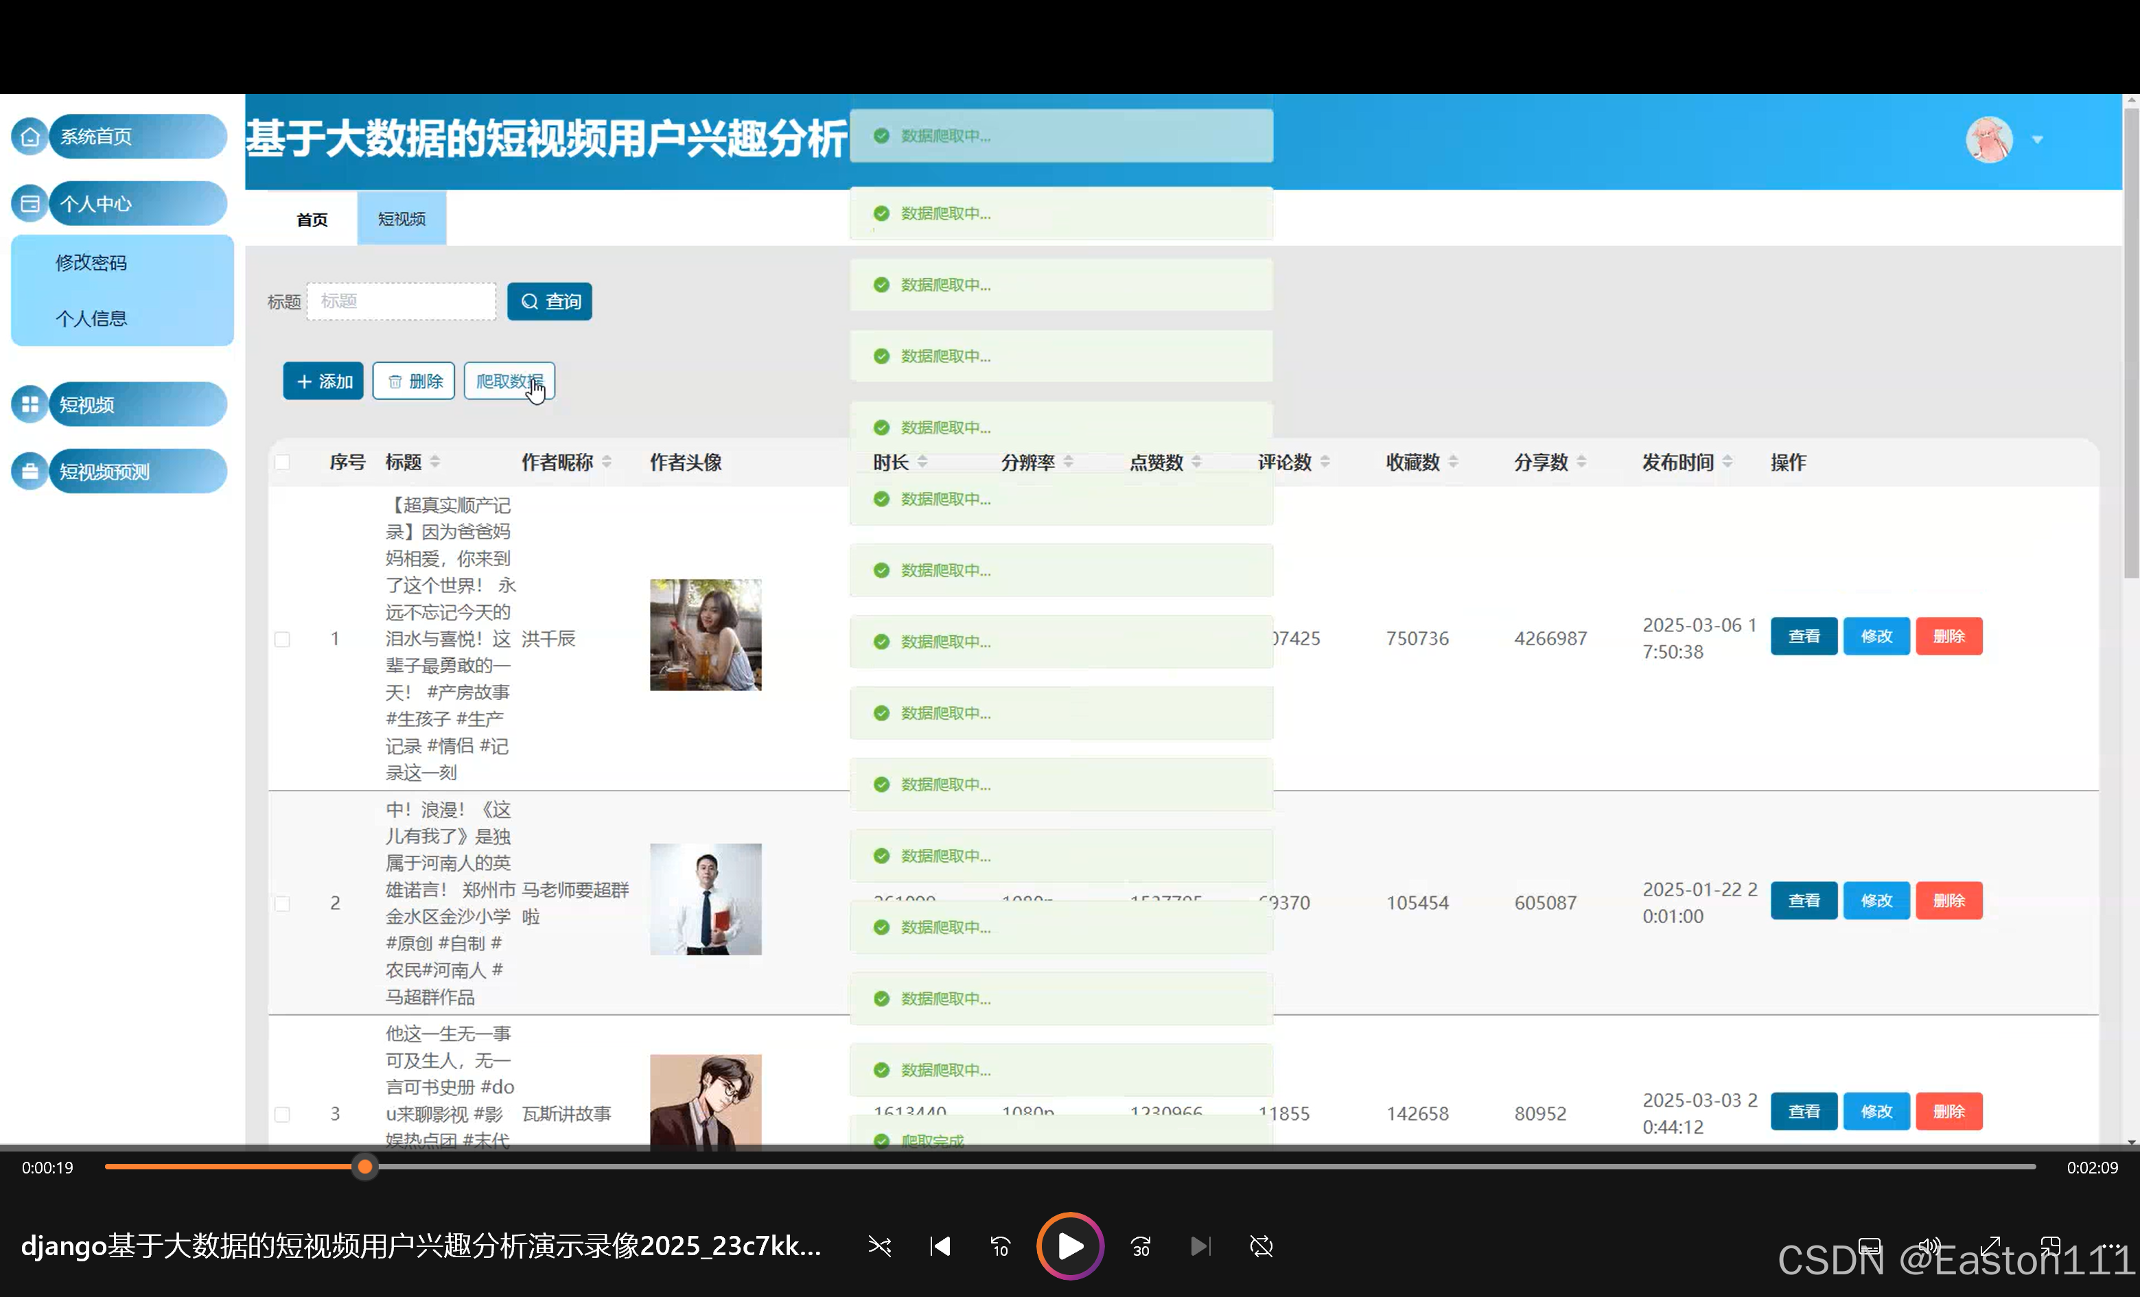The height and width of the screenshot is (1297, 2140).
Task: Open the volume control speaker icon
Action: 1929,1247
